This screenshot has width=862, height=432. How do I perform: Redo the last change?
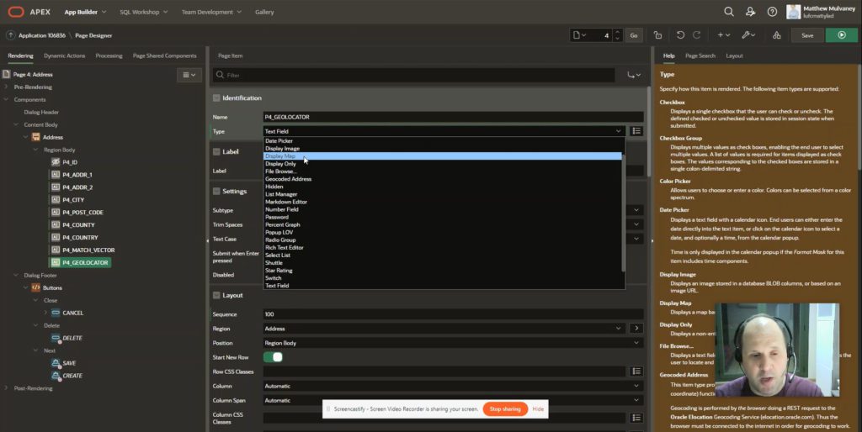tap(696, 35)
